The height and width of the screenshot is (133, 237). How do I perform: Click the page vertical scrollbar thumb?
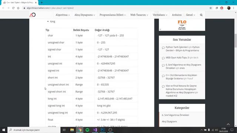tap(236, 41)
